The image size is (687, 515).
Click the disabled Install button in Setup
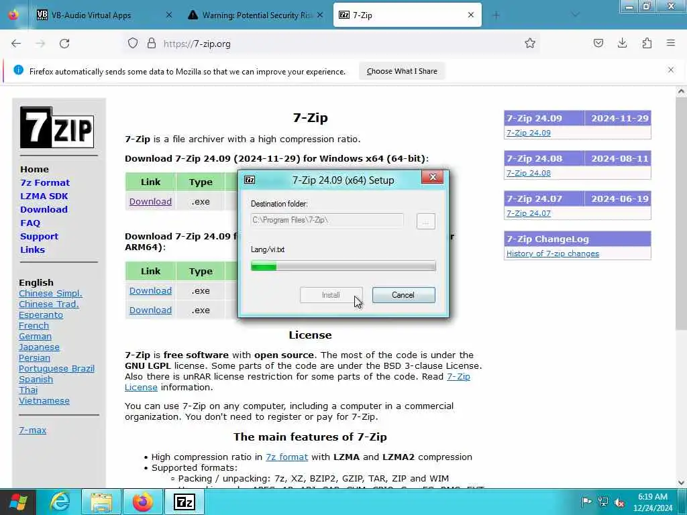pos(331,295)
